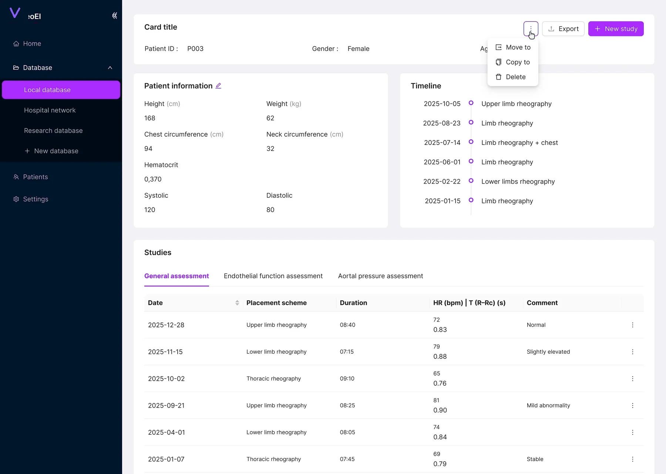Click the Slightly elevated comment cell
Viewport: 666px width, 474px height.
(548, 352)
